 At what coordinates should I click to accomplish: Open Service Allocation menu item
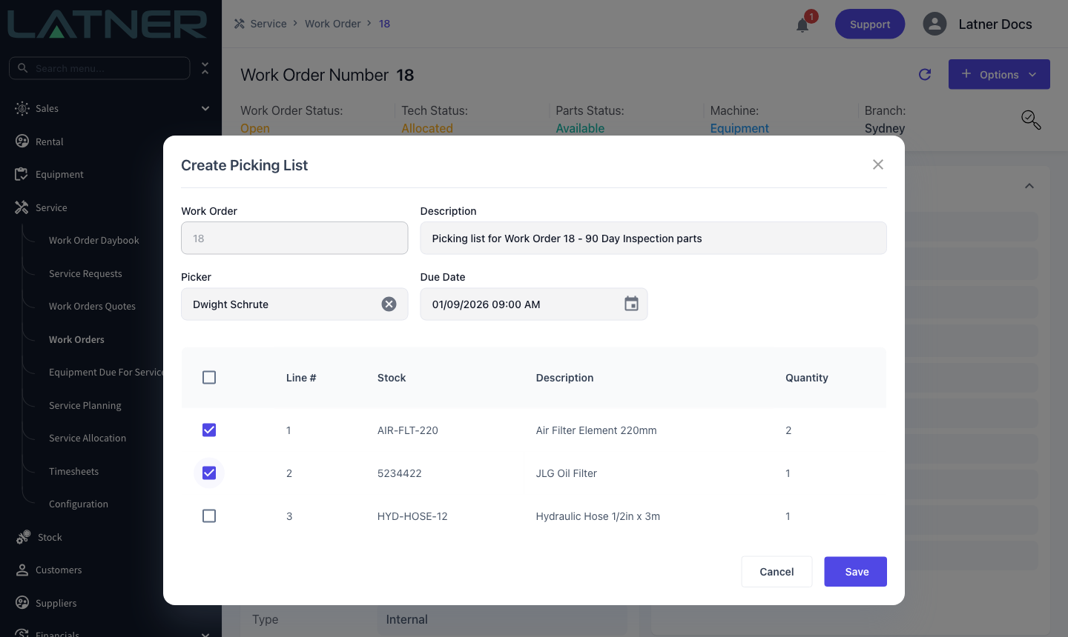[x=88, y=438]
